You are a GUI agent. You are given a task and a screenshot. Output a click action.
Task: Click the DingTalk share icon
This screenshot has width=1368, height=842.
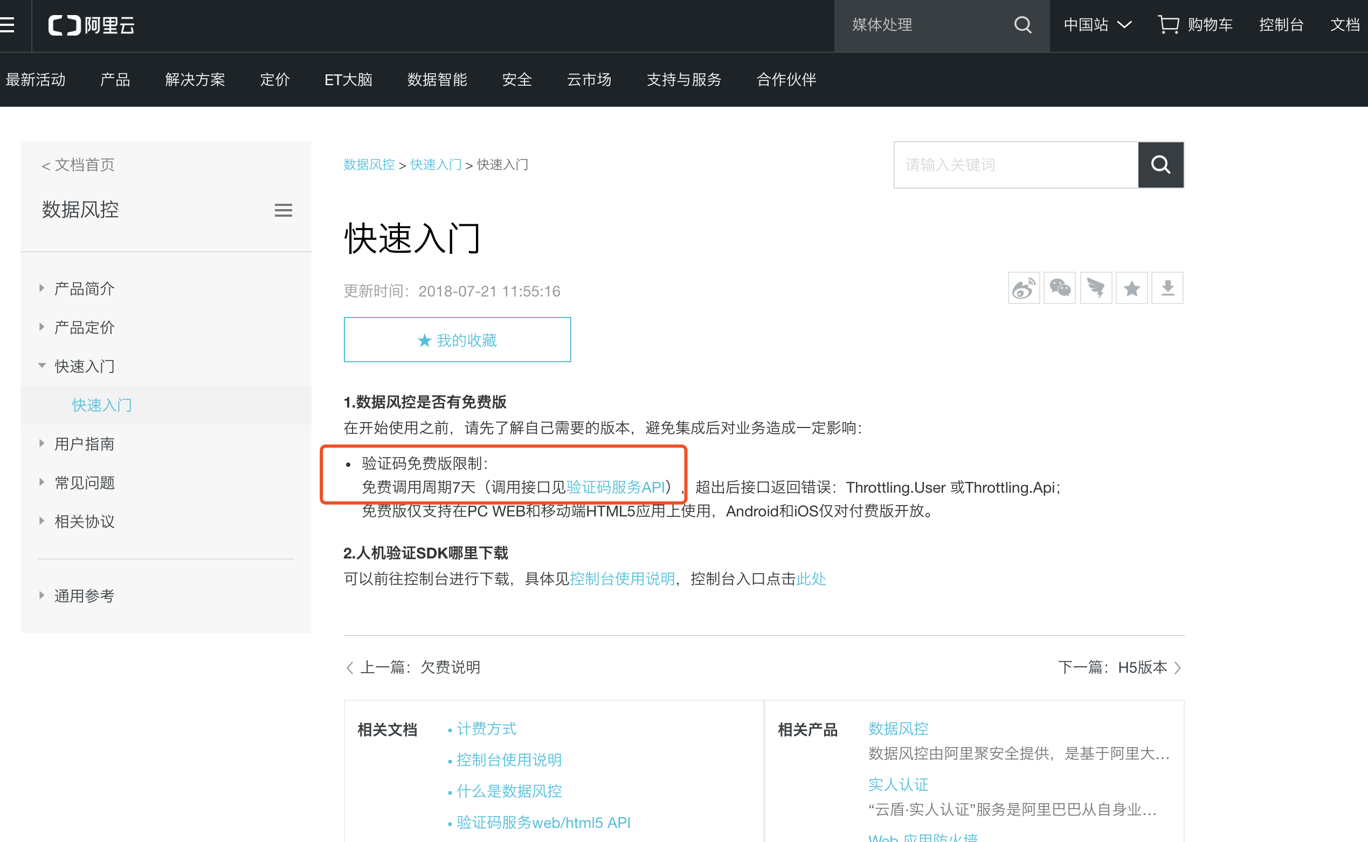click(x=1096, y=288)
